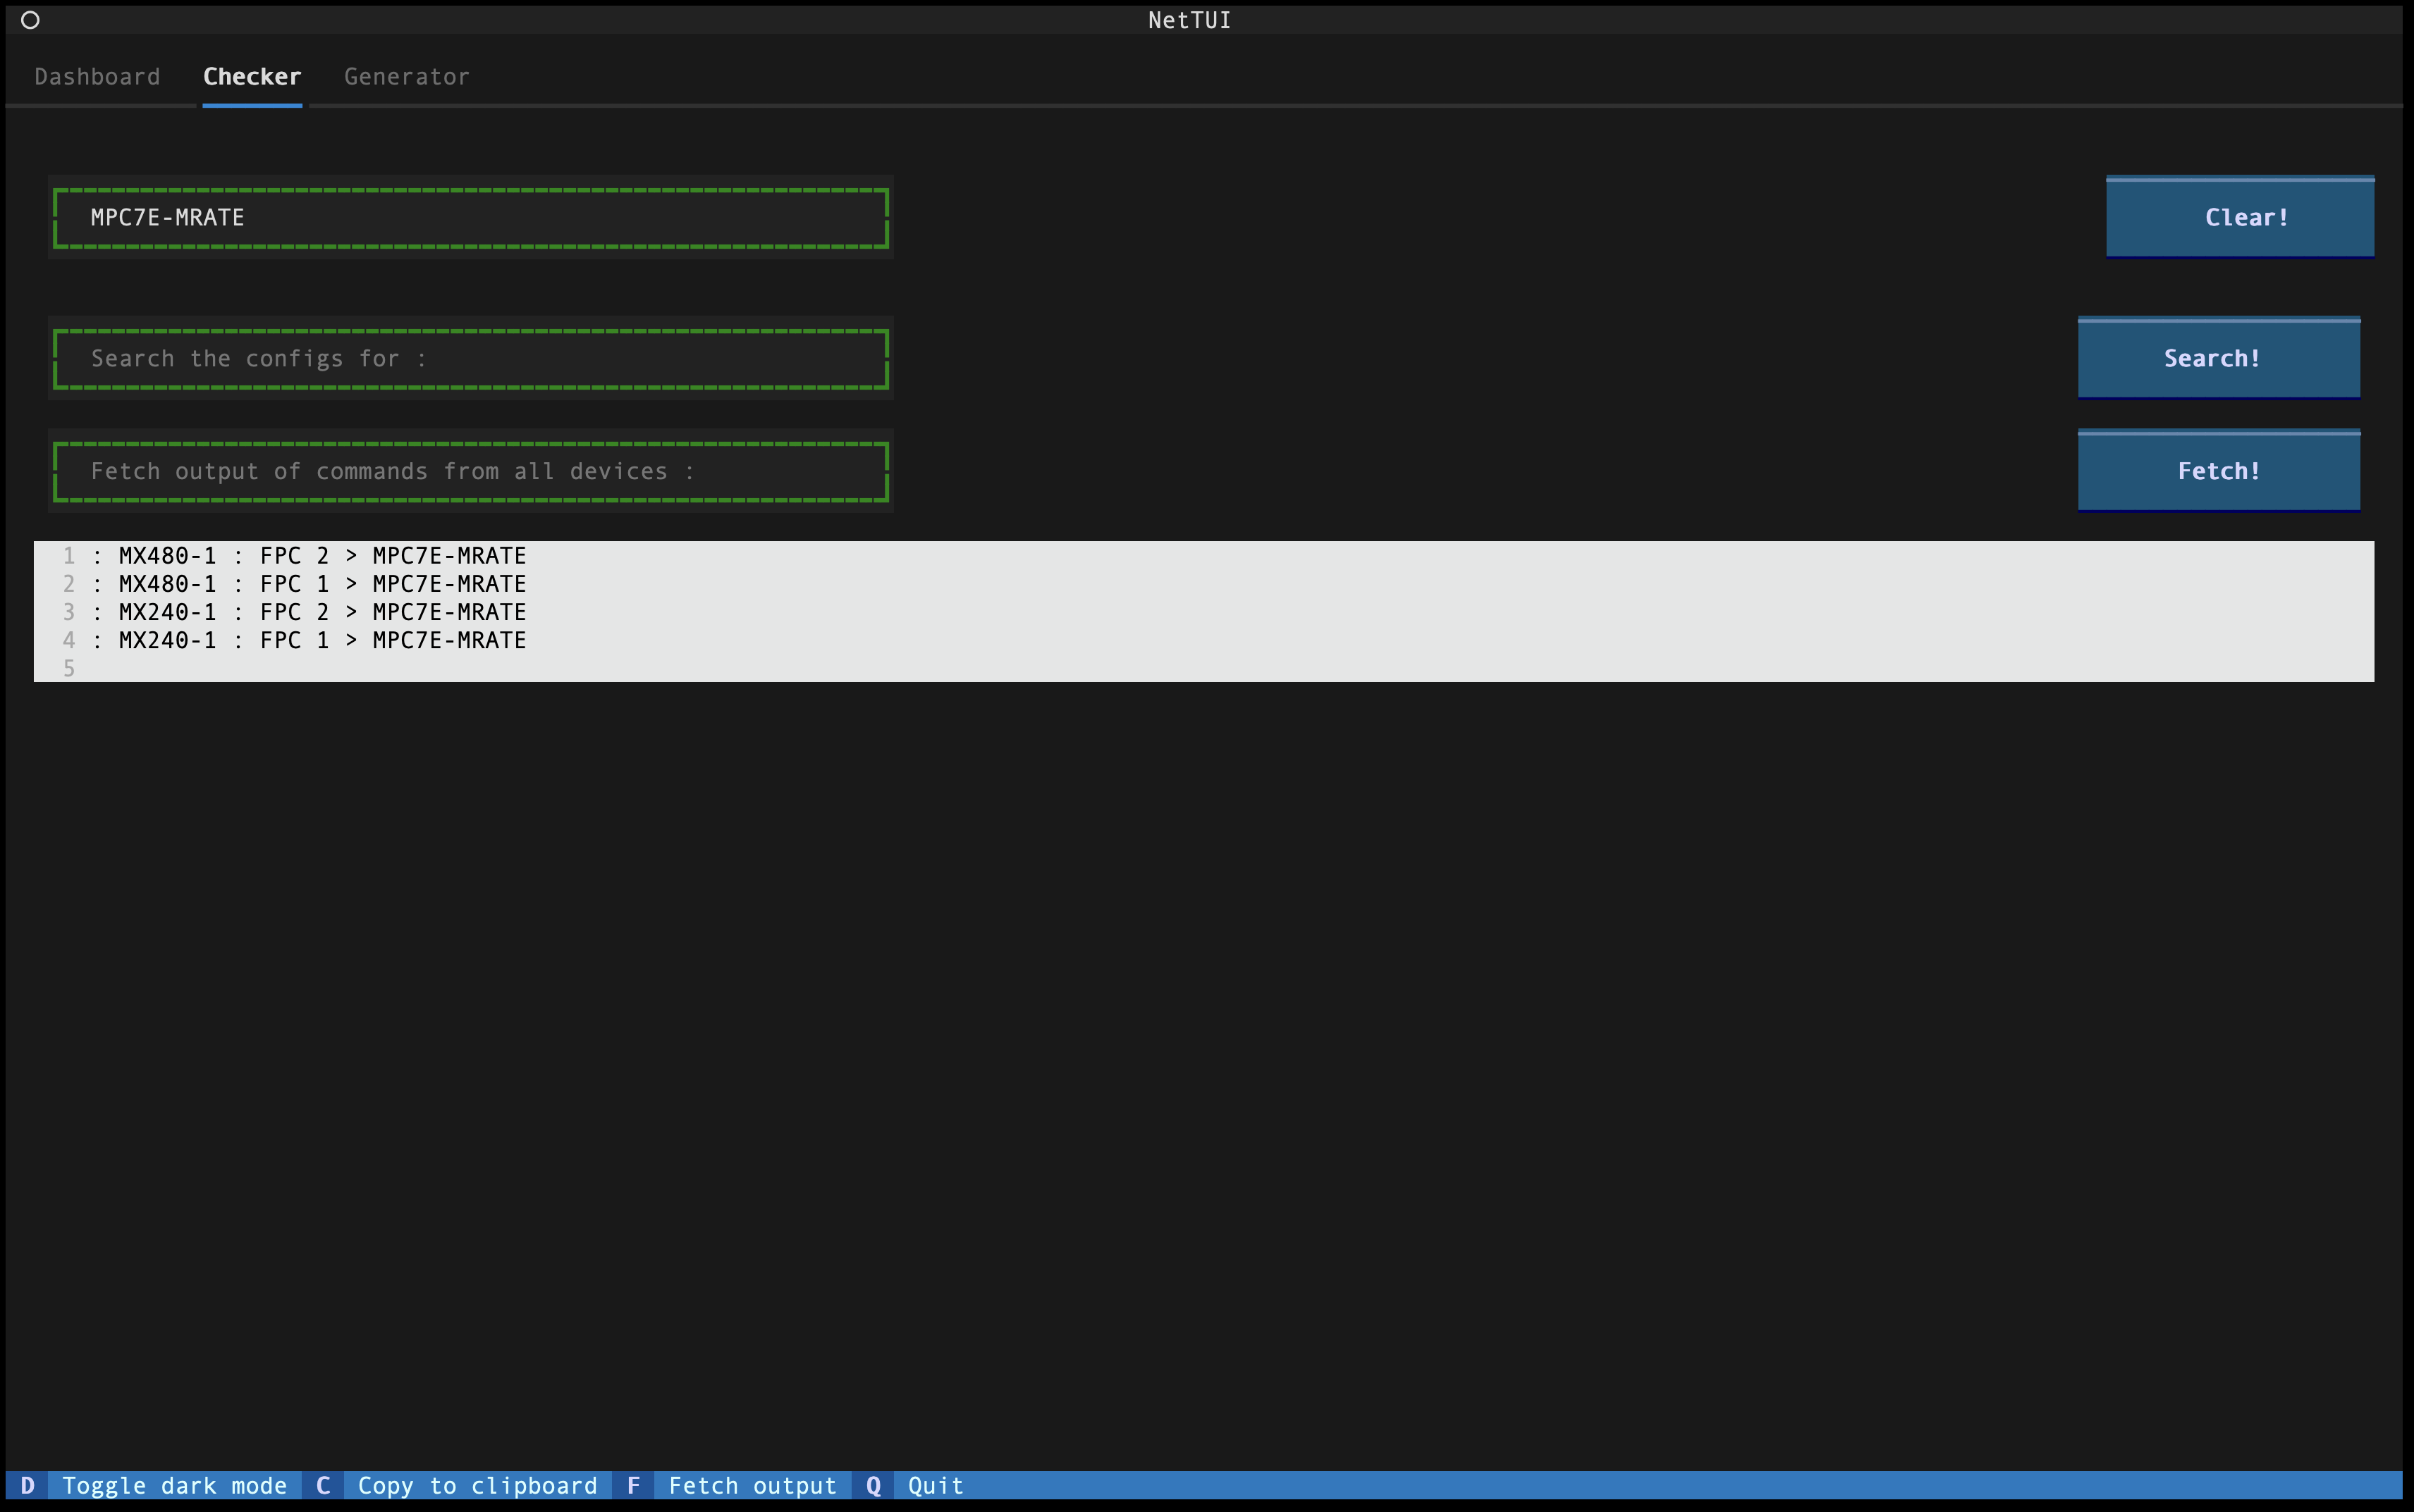The width and height of the screenshot is (2414, 1512).
Task: Click the D Toggle dark mode footer shortcut
Action: coord(154,1485)
